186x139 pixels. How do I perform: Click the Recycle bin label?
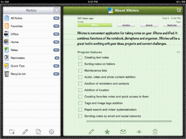coord(18,74)
